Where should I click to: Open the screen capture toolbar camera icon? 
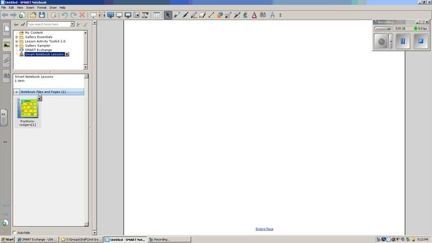(136, 15)
